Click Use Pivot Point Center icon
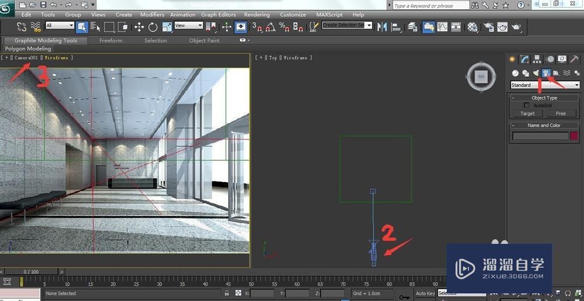 (210, 27)
